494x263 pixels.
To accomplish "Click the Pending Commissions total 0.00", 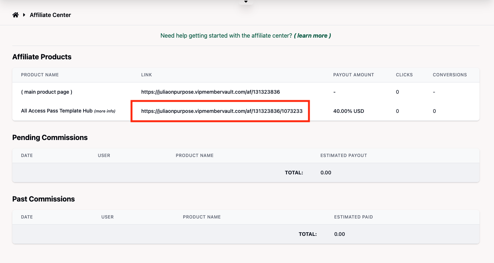I will point(326,173).
